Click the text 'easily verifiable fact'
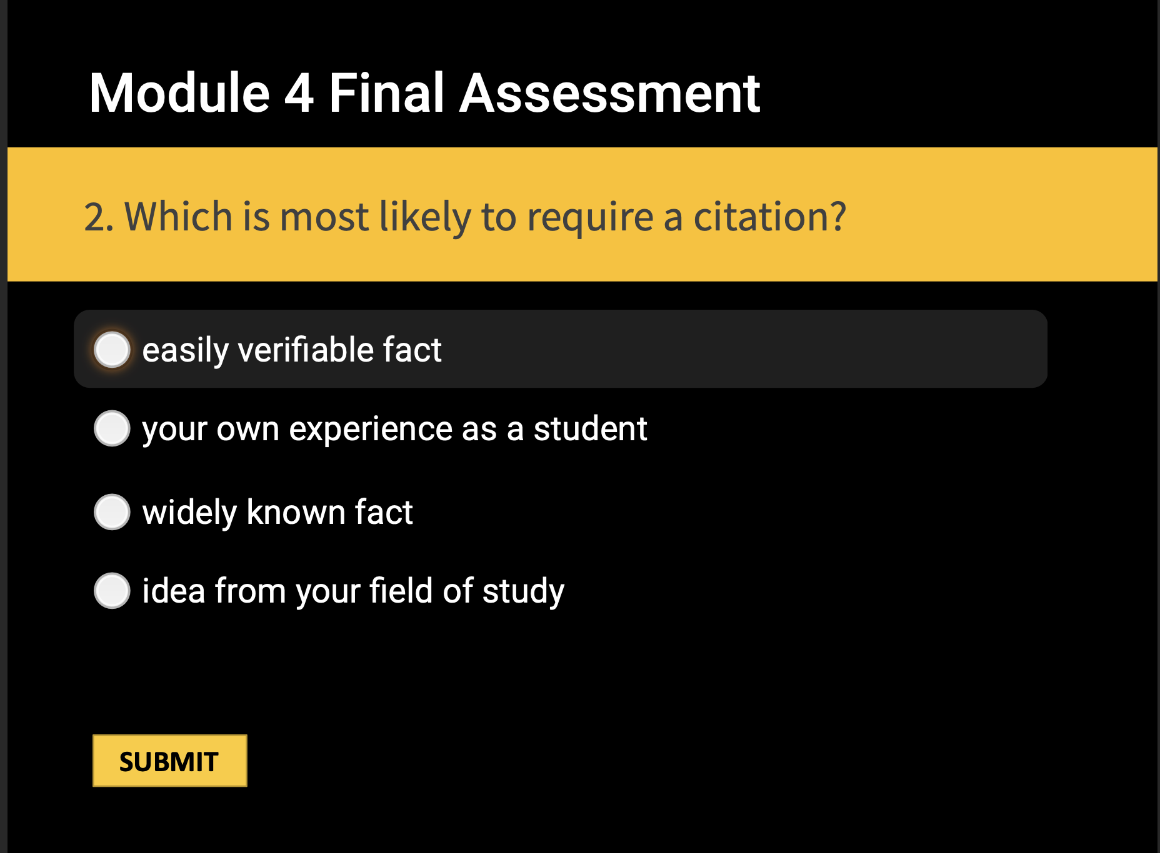 (291, 350)
